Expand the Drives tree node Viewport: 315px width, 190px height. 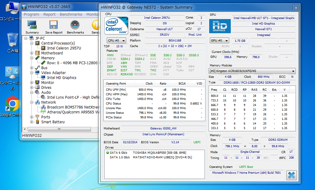point(31,88)
